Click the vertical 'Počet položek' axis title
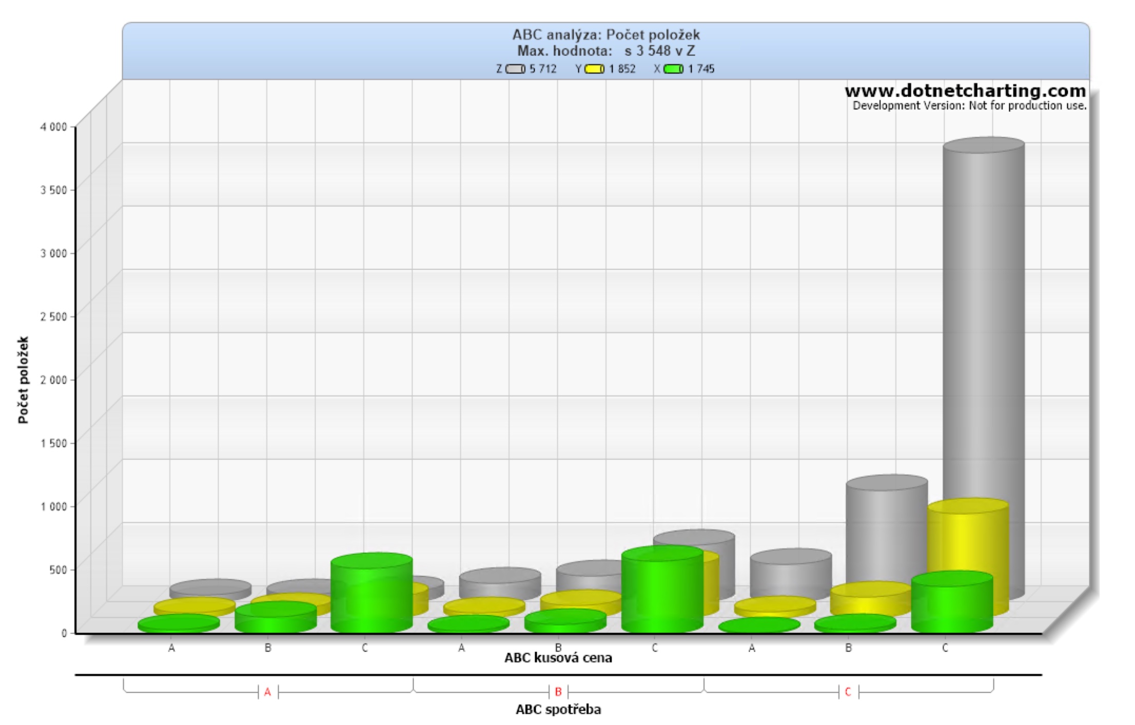 (x=23, y=380)
